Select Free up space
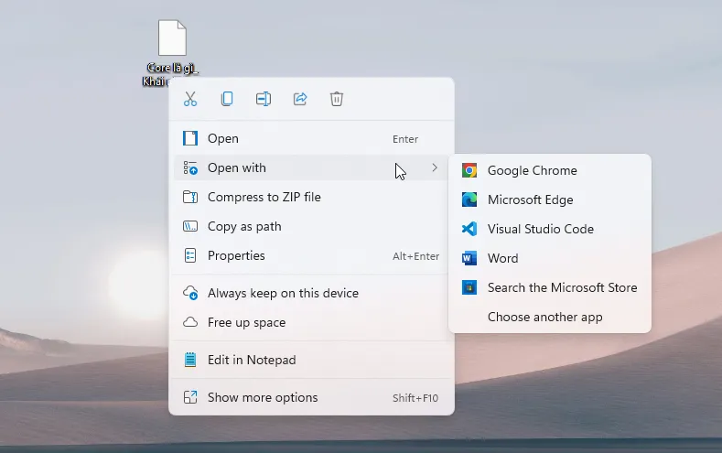This screenshot has height=453, width=722. point(311,322)
